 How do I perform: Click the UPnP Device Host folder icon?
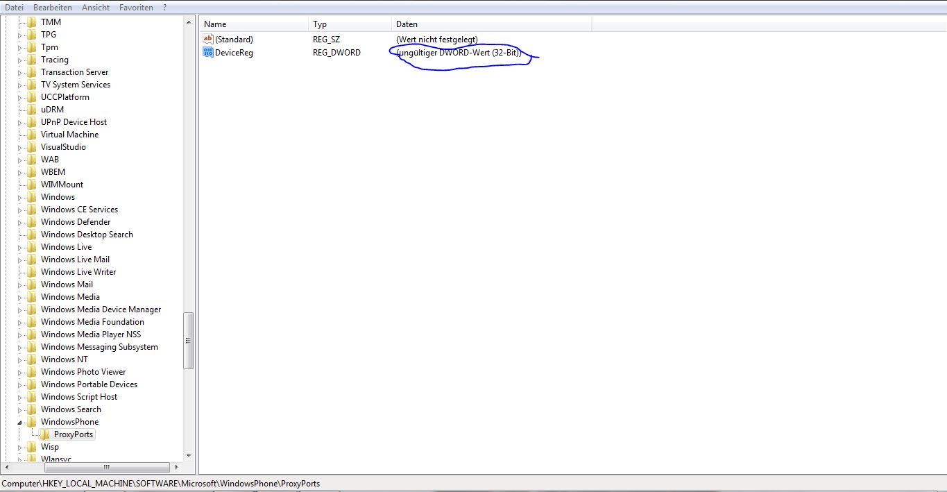pos(32,122)
